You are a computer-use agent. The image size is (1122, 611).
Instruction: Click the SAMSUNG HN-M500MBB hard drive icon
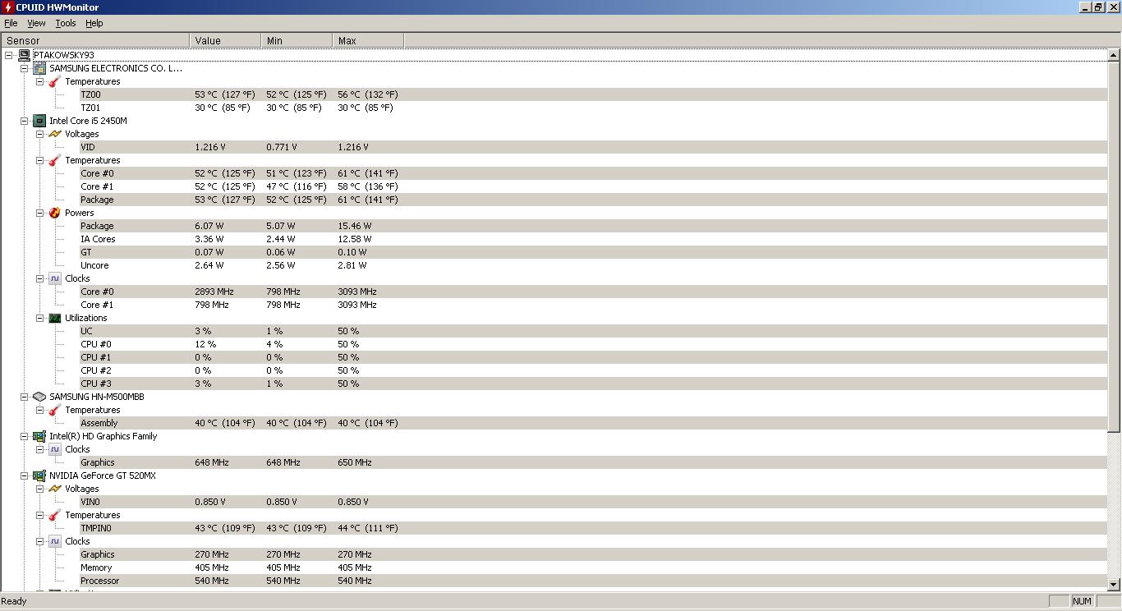[39, 397]
